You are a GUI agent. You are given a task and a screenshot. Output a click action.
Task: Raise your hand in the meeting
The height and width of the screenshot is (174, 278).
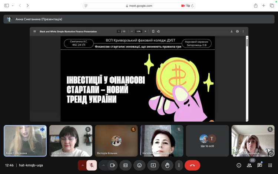pyautogui.click(x=167, y=165)
